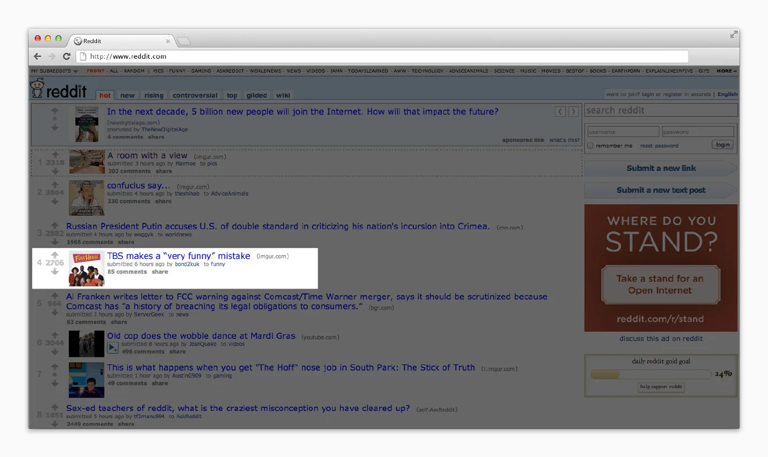Open the 'wiki' tab
The height and width of the screenshot is (457, 768).
[283, 95]
